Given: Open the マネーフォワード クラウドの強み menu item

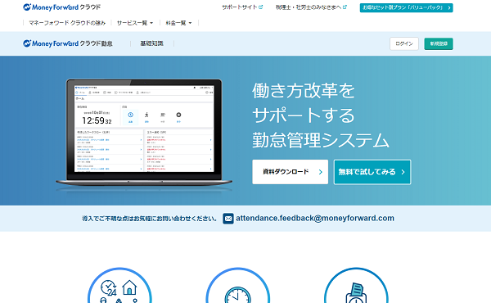Looking at the screenshot, I should [x=67, y=23].
